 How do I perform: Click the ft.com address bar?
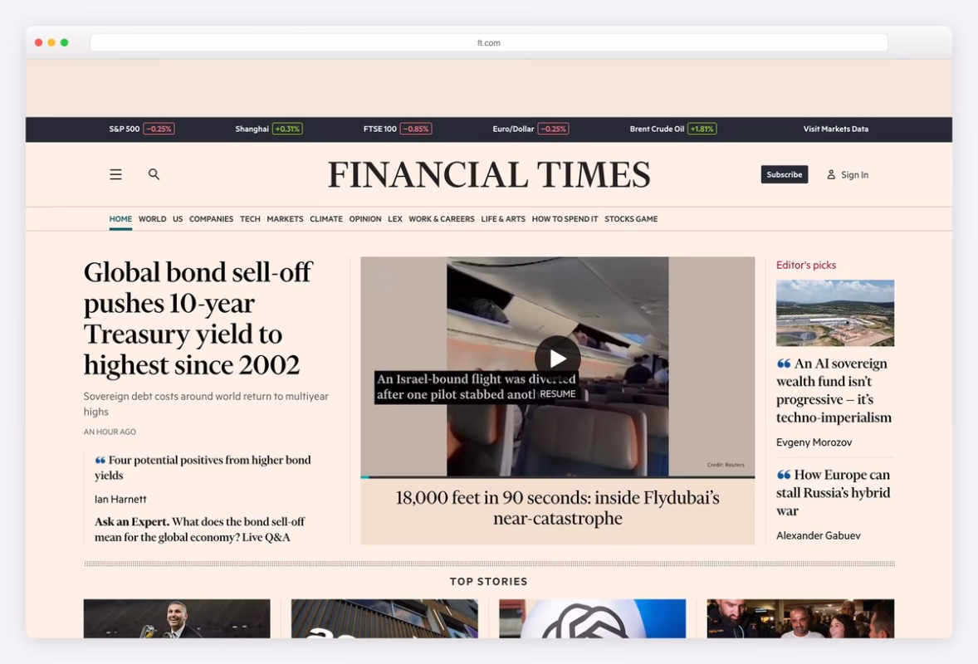[x=488, y=42]
